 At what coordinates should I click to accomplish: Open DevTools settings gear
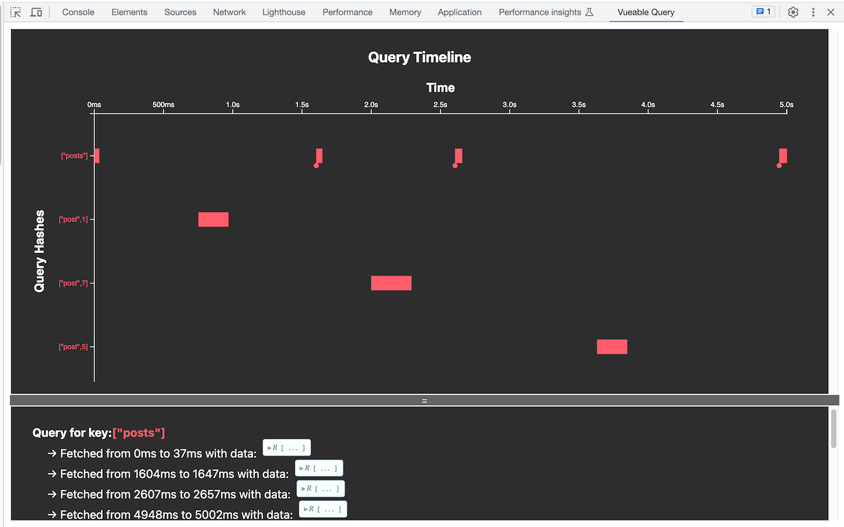coord(793,12)
